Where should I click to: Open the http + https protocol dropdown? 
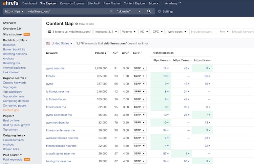click(14, 11)
